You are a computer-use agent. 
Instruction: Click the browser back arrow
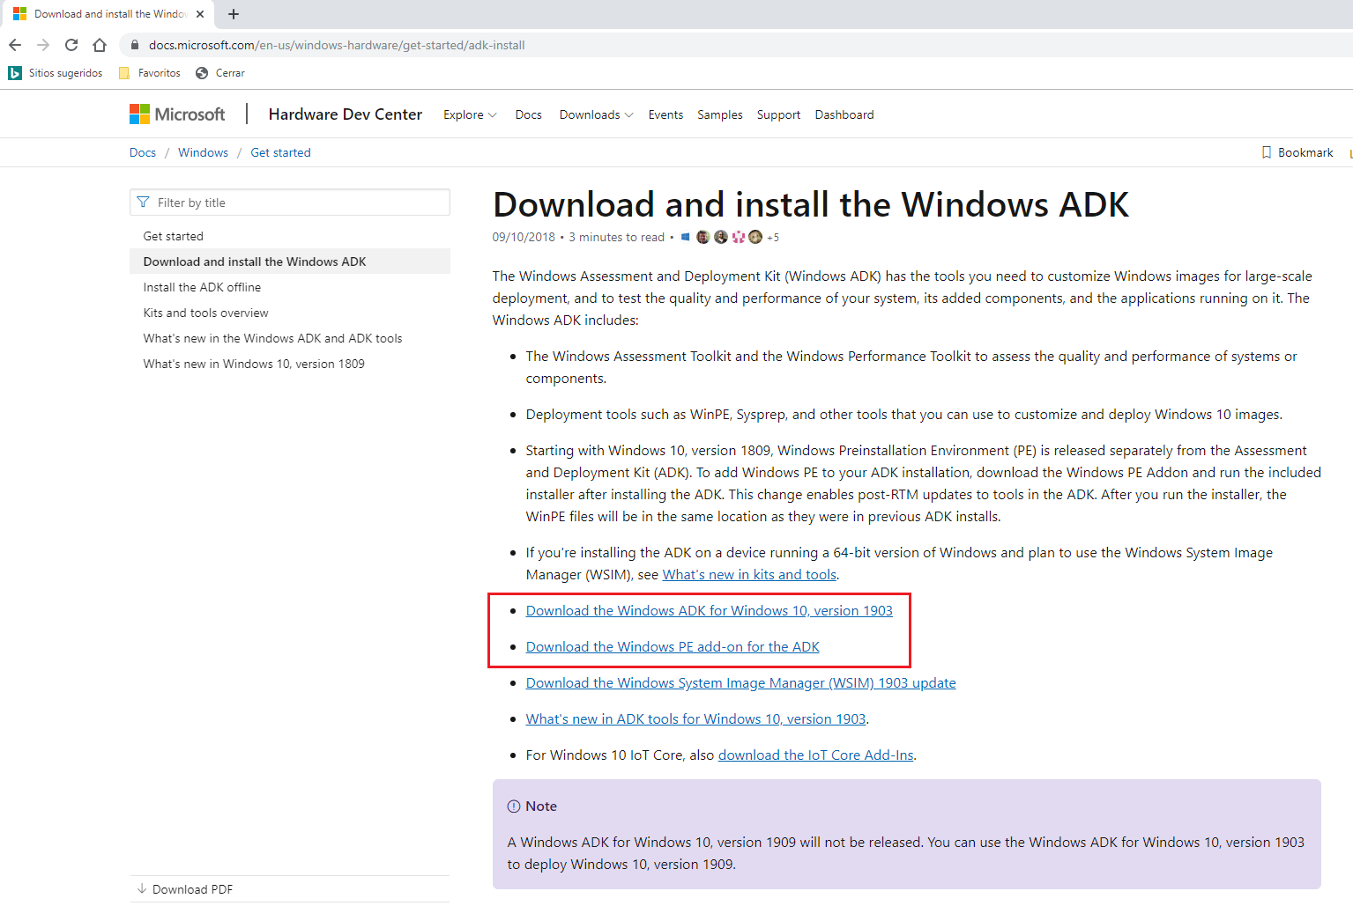tap(15, 45)
